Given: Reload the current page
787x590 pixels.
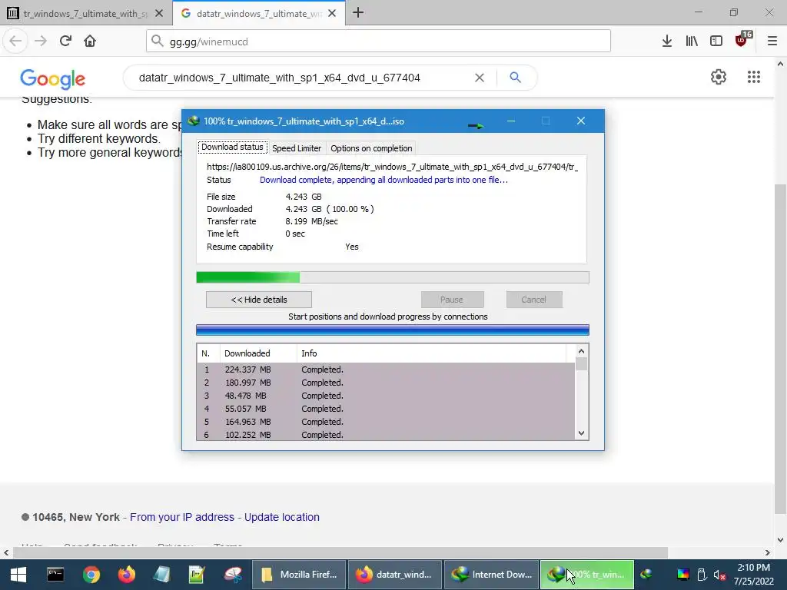Looking at the screenshot, I should pos(65,41).
